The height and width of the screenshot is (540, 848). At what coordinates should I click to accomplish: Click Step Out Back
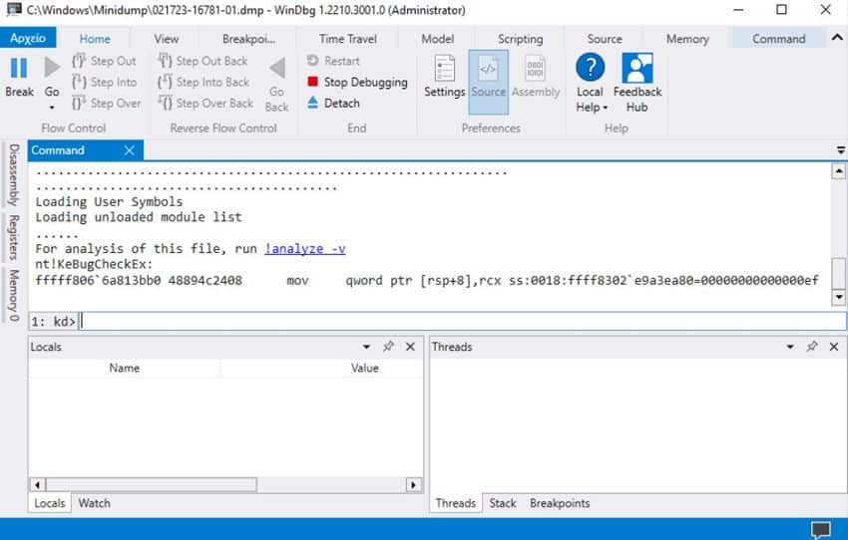(204, 61)
